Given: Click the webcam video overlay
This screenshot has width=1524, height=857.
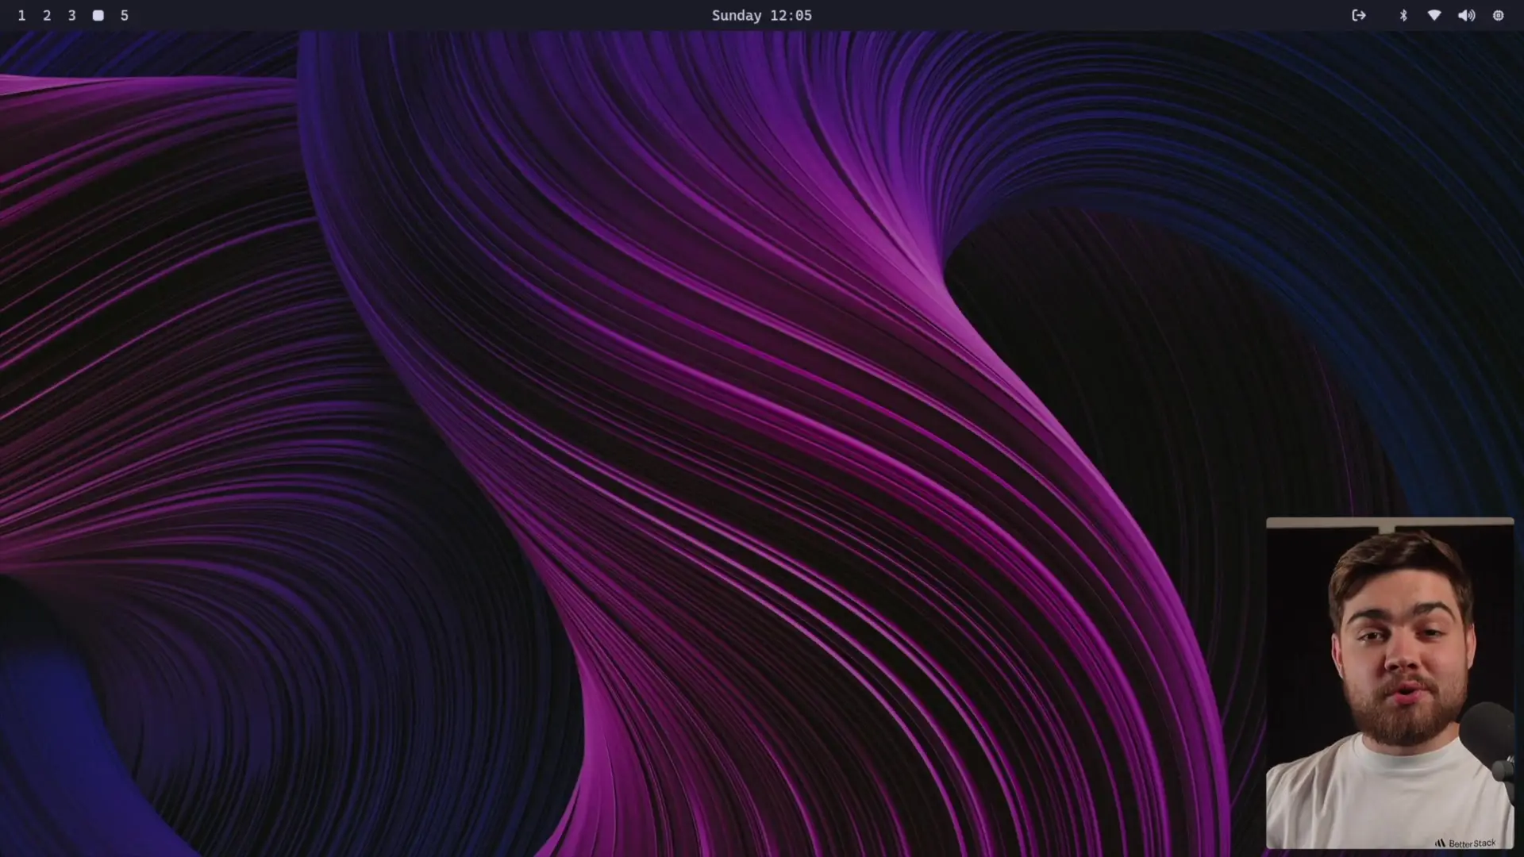Looking at the screenshot, I should tap(1390, 683).
